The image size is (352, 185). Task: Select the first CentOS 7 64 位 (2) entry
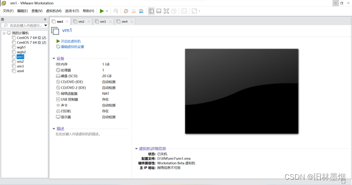[x=31, y=38]
